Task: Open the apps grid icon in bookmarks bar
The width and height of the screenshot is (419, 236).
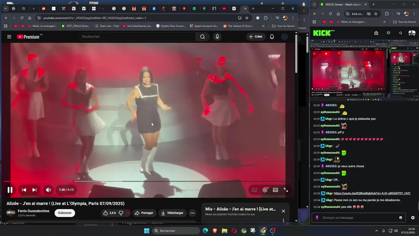Action: tap(6, 26)
